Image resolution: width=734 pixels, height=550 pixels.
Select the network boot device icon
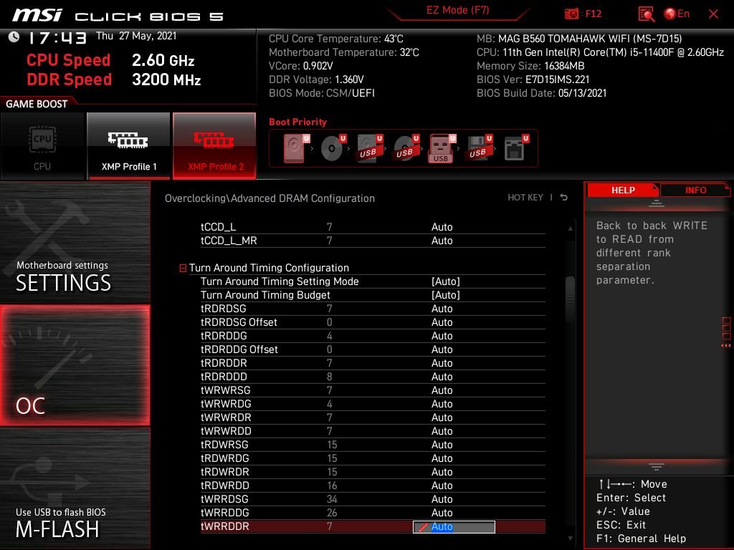click(516, 148)
